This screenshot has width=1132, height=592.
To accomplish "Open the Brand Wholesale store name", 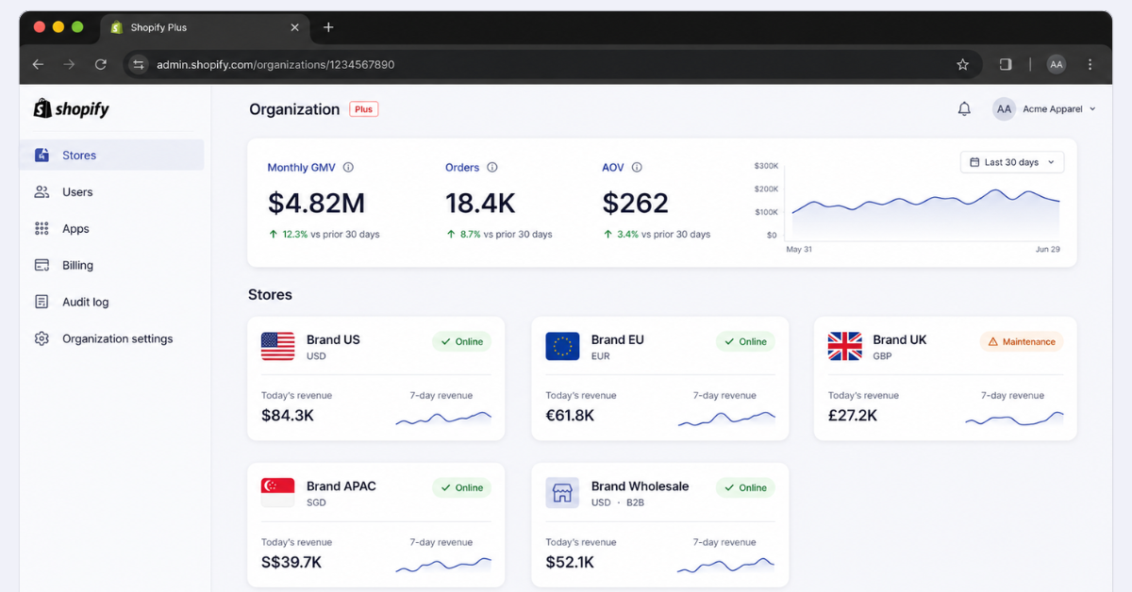I will click(641, 486).
